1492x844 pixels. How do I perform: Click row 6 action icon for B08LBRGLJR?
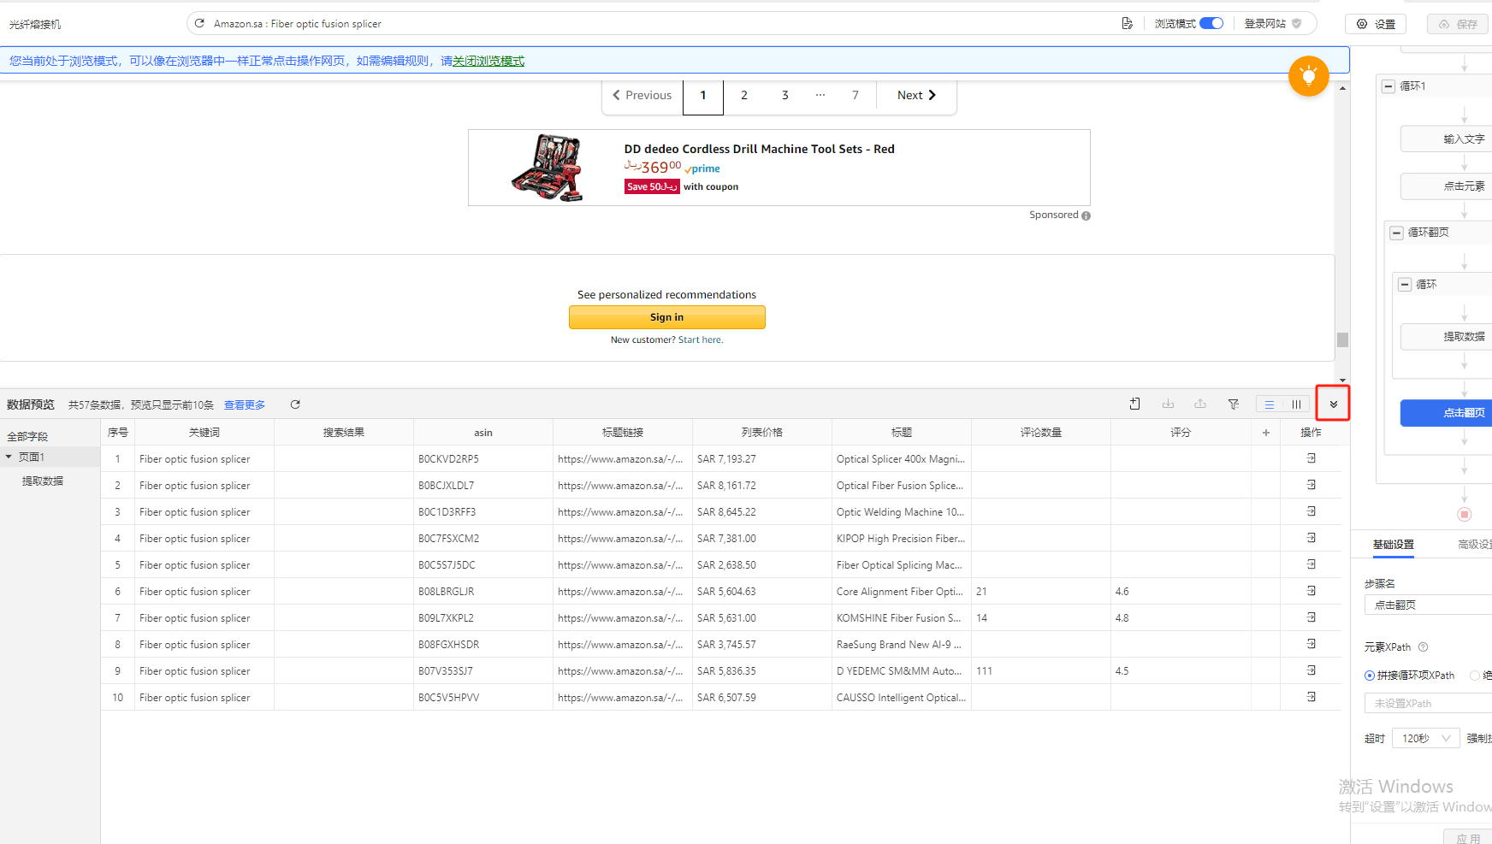1311,591
